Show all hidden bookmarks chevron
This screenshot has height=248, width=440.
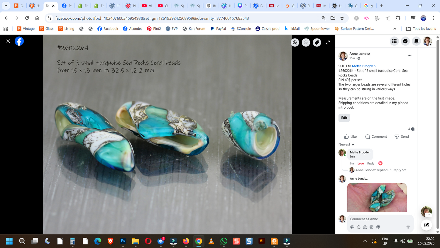click(x=395, y=29)
